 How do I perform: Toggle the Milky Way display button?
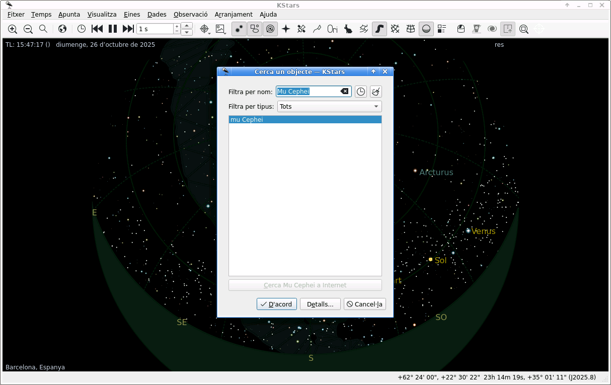click(379, 29)
